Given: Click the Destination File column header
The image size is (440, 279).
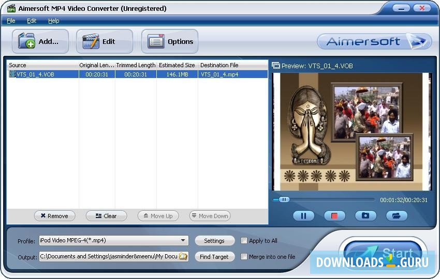Looking at the screenshot, I should (232, 65).
